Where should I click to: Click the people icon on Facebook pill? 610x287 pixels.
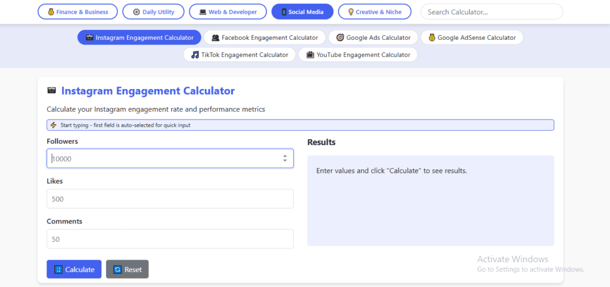[x=216, y=37]
